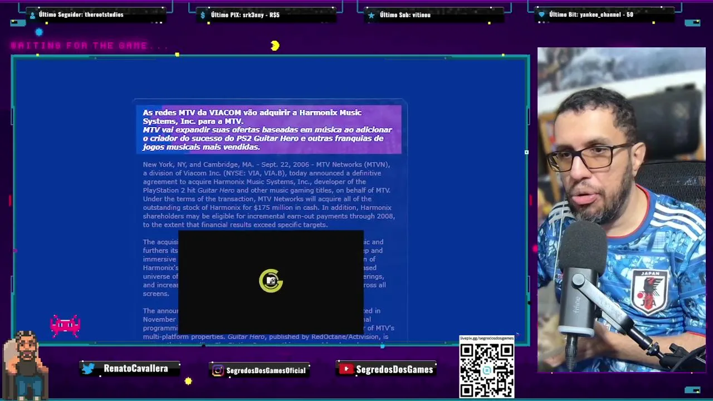
Task: Click the italic 'Guitar Hero' in the first paragraph
Action: coord(216,190)
